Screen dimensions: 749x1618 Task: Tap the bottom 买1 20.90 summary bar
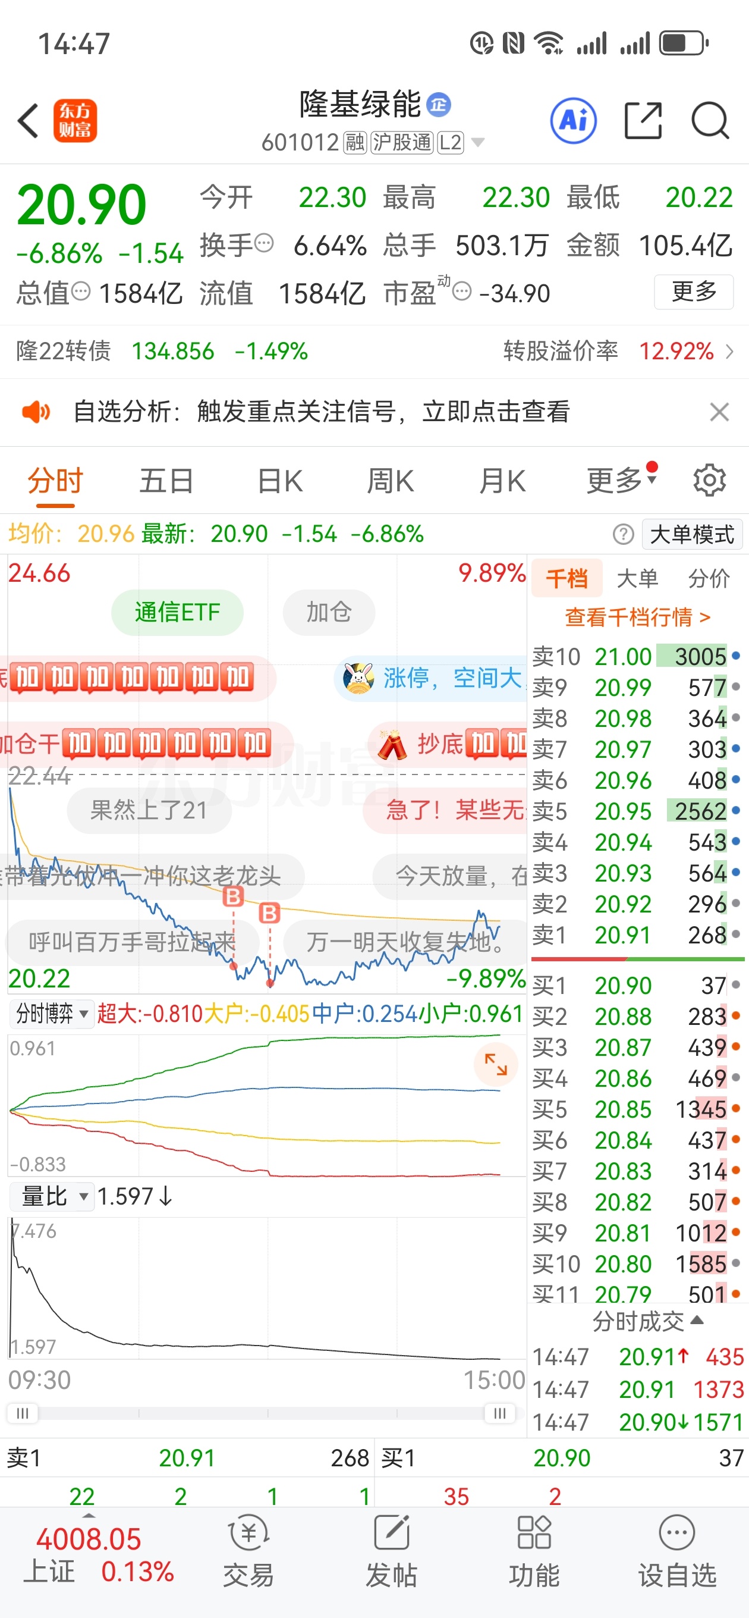point(562,1458)
